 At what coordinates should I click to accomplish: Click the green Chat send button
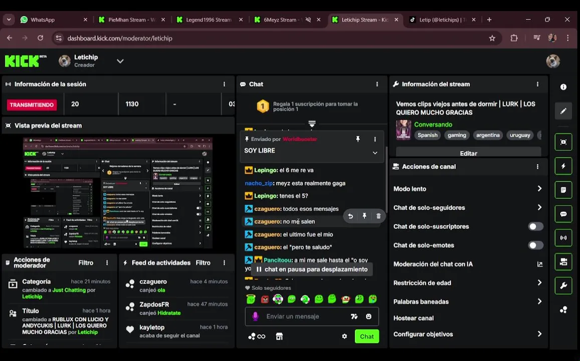(366, 336)
